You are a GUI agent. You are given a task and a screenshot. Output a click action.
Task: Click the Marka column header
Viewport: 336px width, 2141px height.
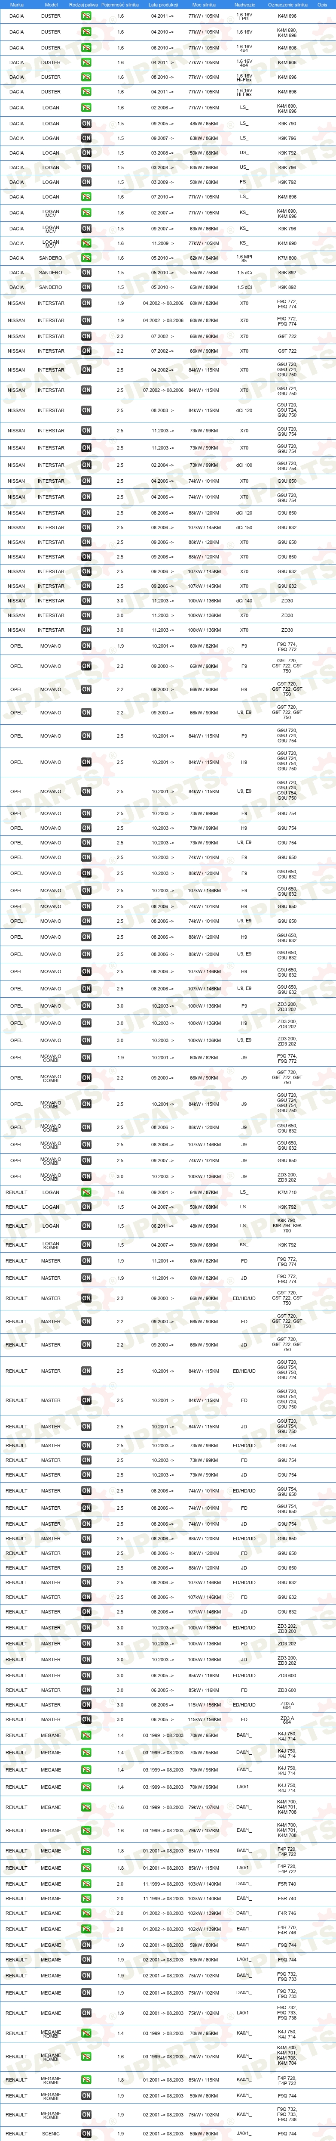pyautogui.click(x=17, y=4)
